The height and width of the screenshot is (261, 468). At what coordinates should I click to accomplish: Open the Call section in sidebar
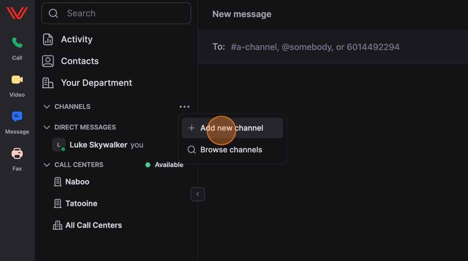point(17,48)
